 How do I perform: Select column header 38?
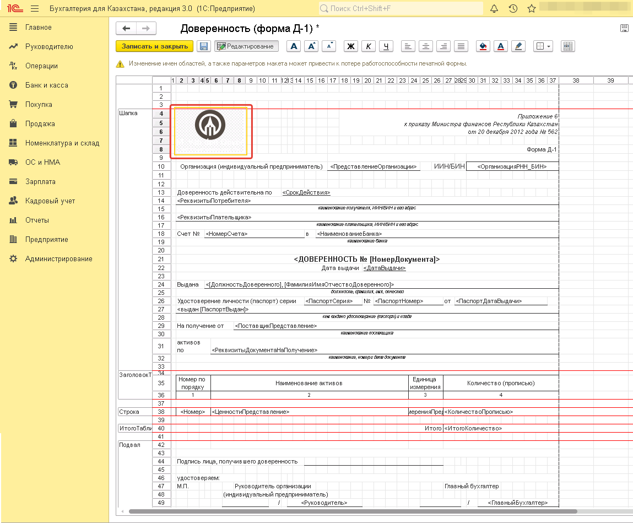pyautogui.click(x=576, y=80)
